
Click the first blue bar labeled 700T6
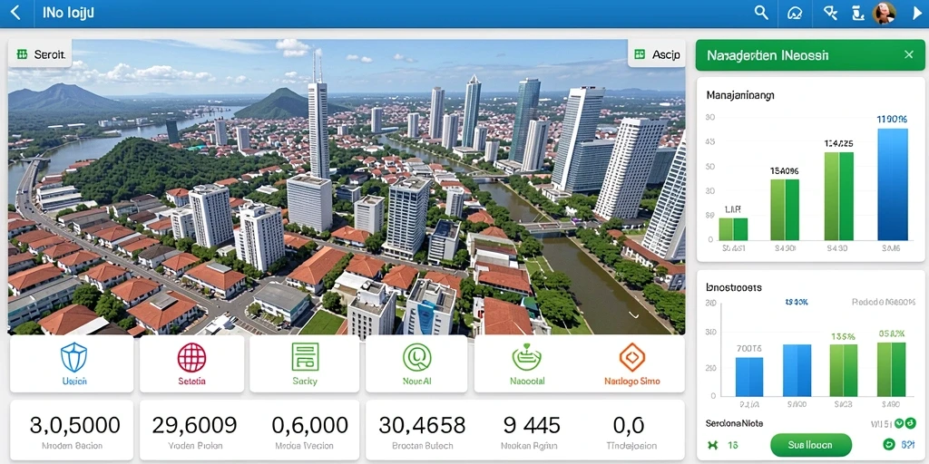tap(749, 376)
